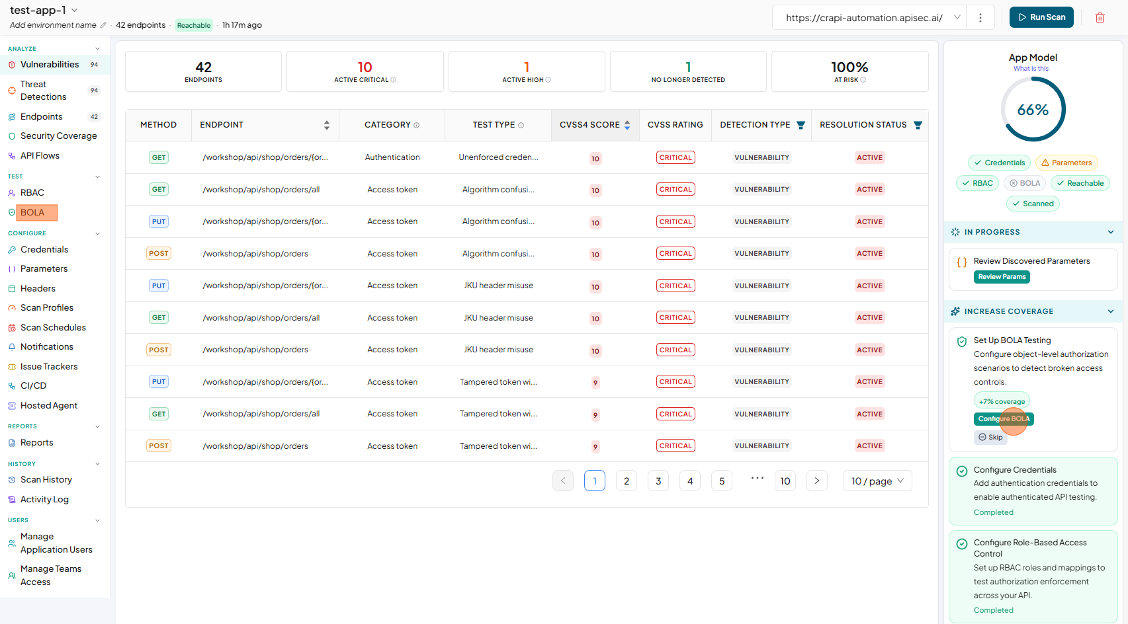Click the pagination ellipsis dots
The height and width of the screenshot is (624, 1128).
758,478
